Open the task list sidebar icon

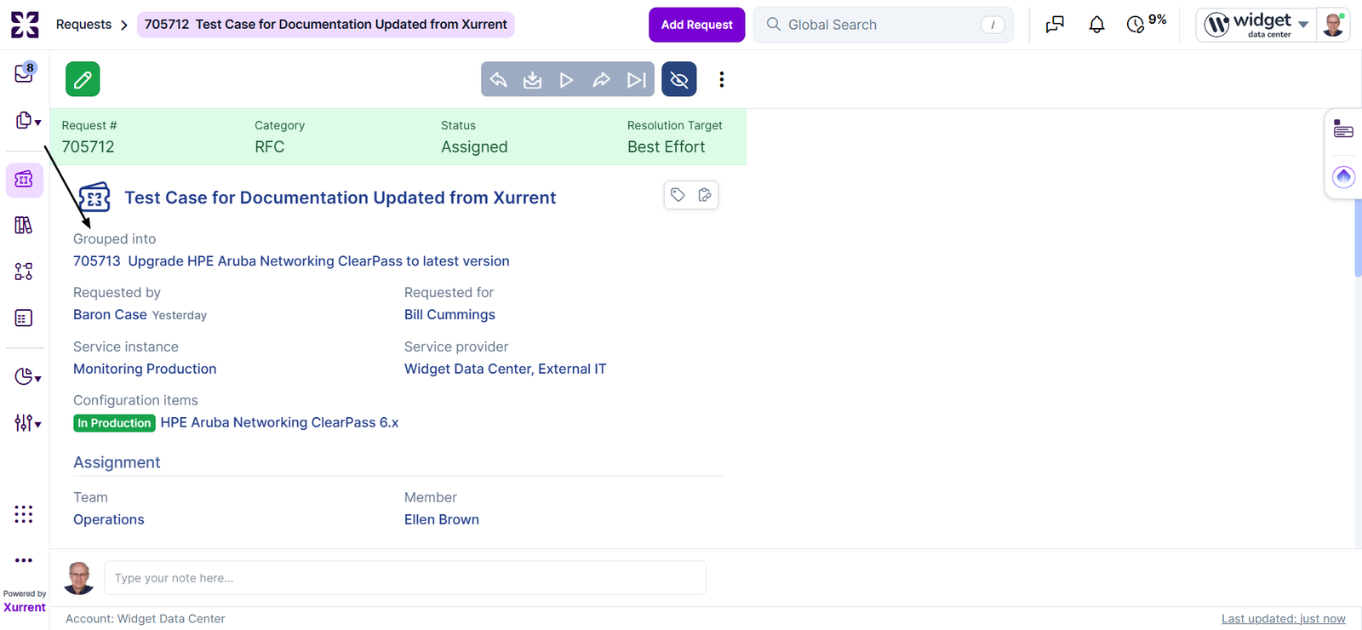click(24, 318)
